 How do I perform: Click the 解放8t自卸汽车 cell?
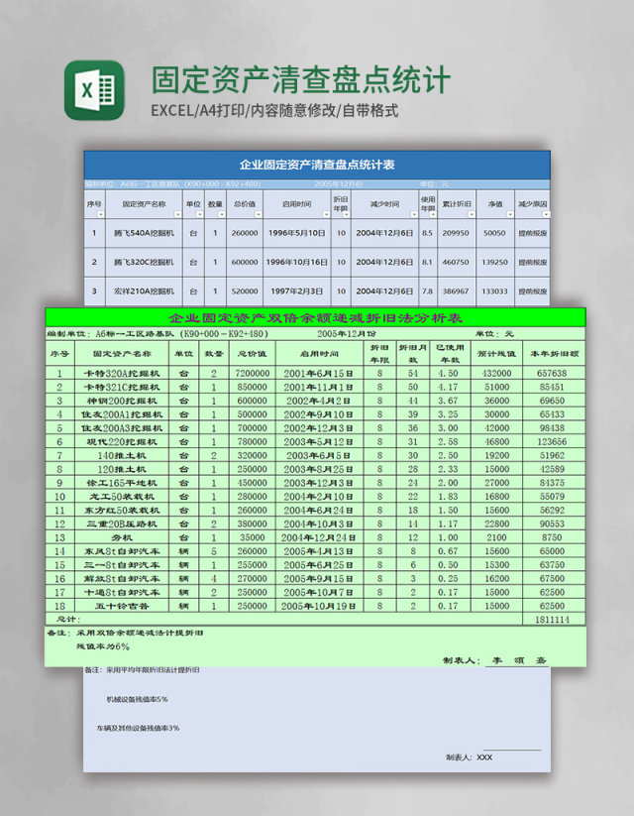[x=122, y=579]
